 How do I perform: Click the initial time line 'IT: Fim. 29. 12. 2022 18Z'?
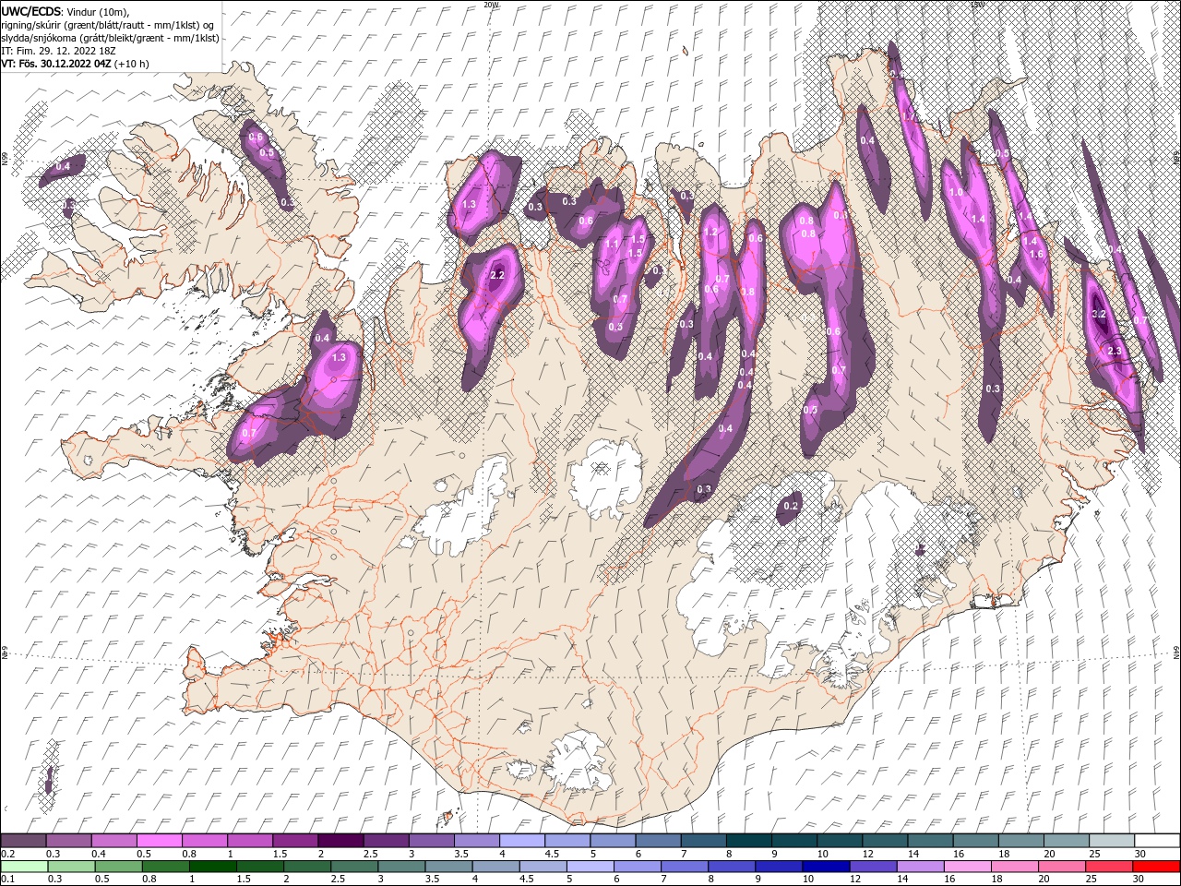56,51
